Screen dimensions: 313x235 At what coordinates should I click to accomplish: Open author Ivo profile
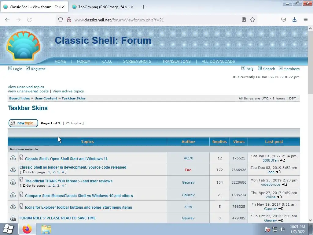188,170
